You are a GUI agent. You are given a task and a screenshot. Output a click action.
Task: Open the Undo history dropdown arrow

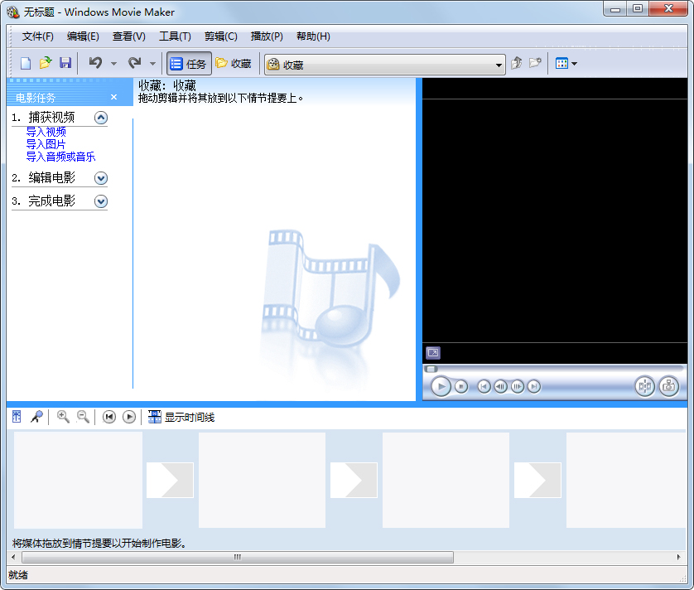113,63
